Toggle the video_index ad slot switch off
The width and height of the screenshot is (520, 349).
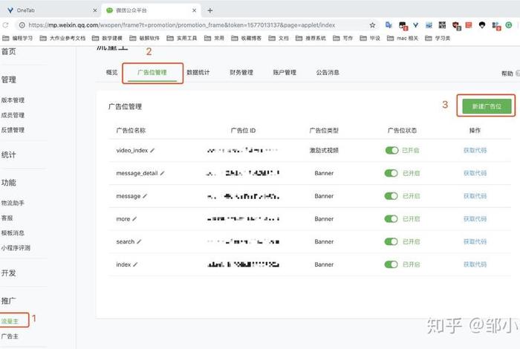click(x=391, y=151)
